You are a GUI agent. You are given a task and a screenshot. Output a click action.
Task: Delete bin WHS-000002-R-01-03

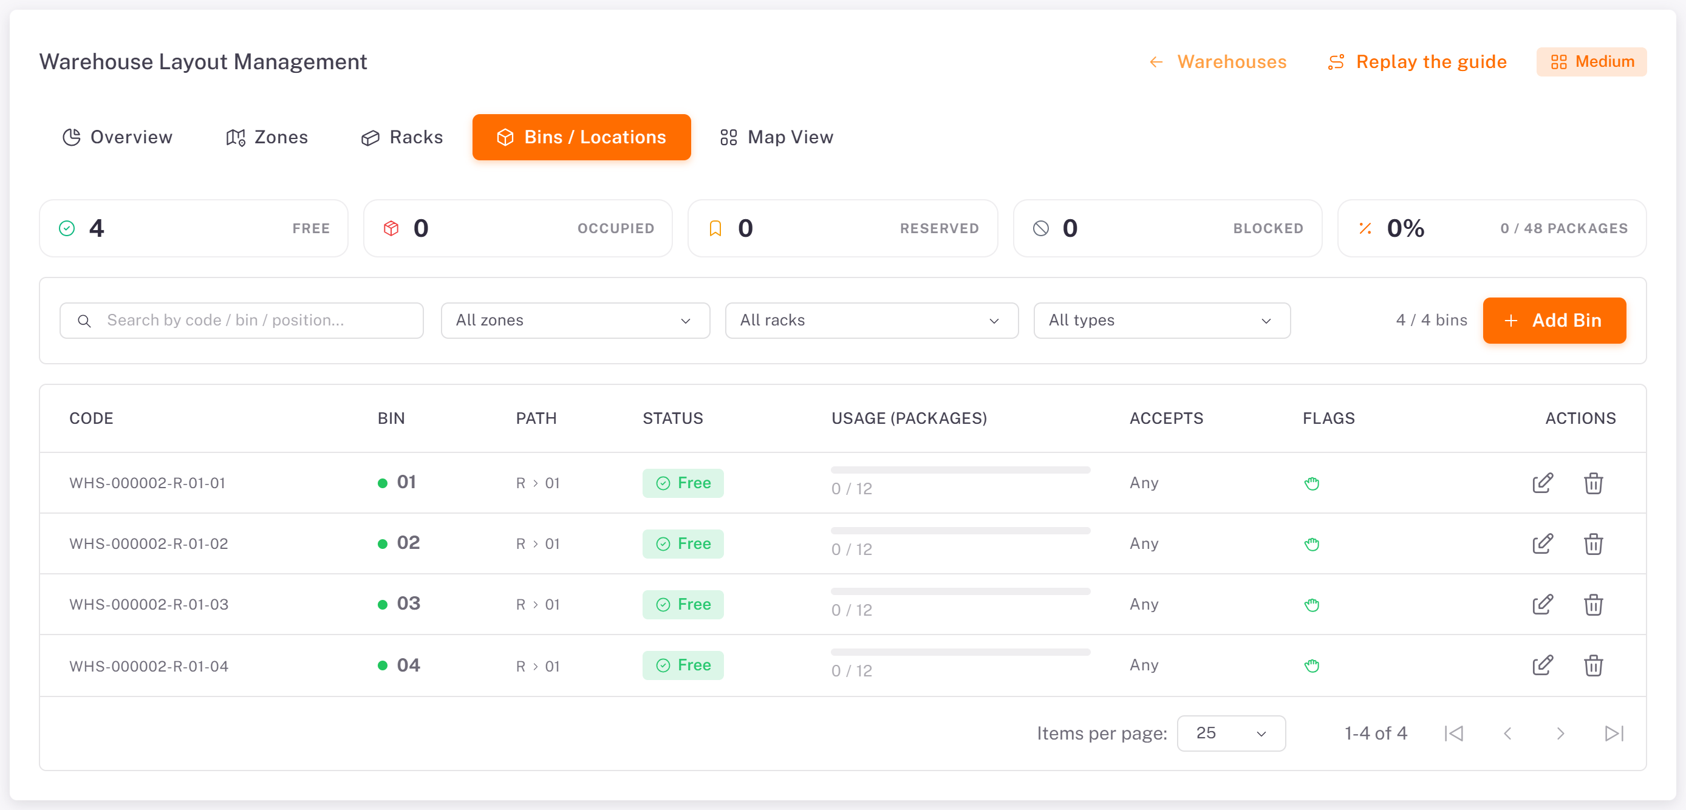(x=1593, y=605)
